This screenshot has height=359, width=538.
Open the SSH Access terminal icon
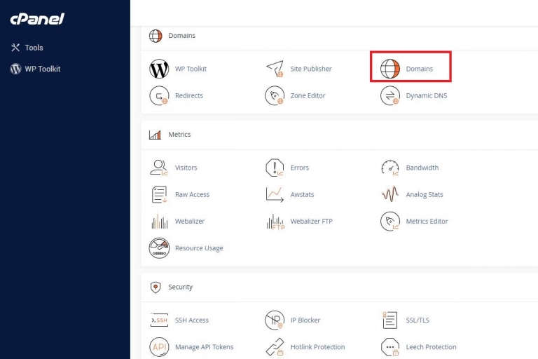159,320
